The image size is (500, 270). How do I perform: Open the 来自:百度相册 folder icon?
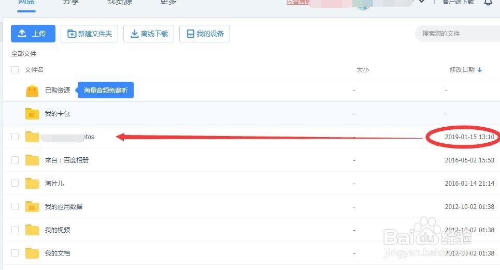coord(32,160)
